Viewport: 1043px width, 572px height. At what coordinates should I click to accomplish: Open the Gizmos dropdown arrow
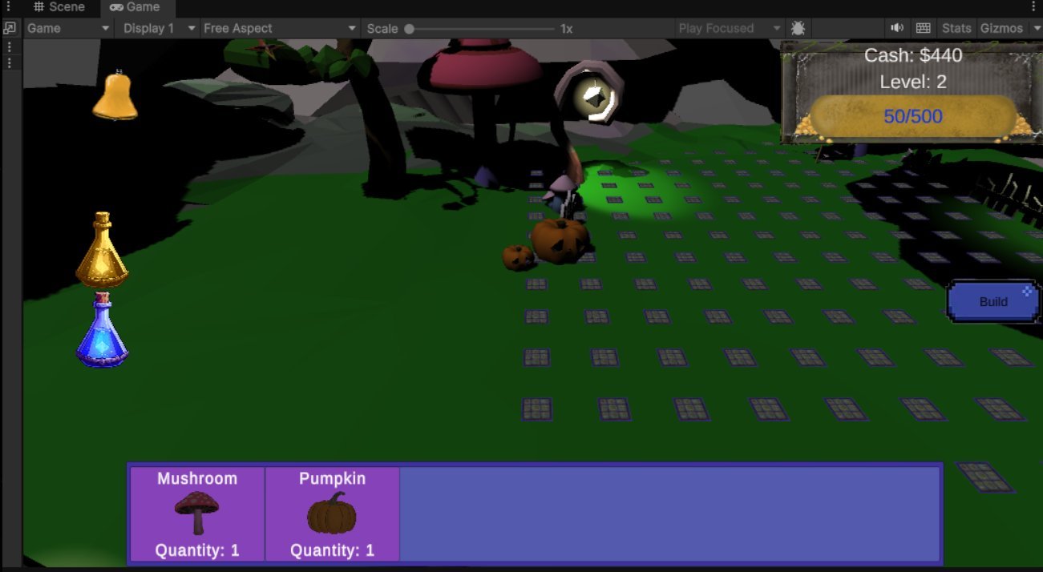coord(1034,28)
